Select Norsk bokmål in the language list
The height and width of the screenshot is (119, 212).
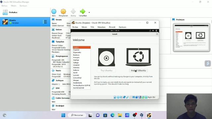pos(82,88)
